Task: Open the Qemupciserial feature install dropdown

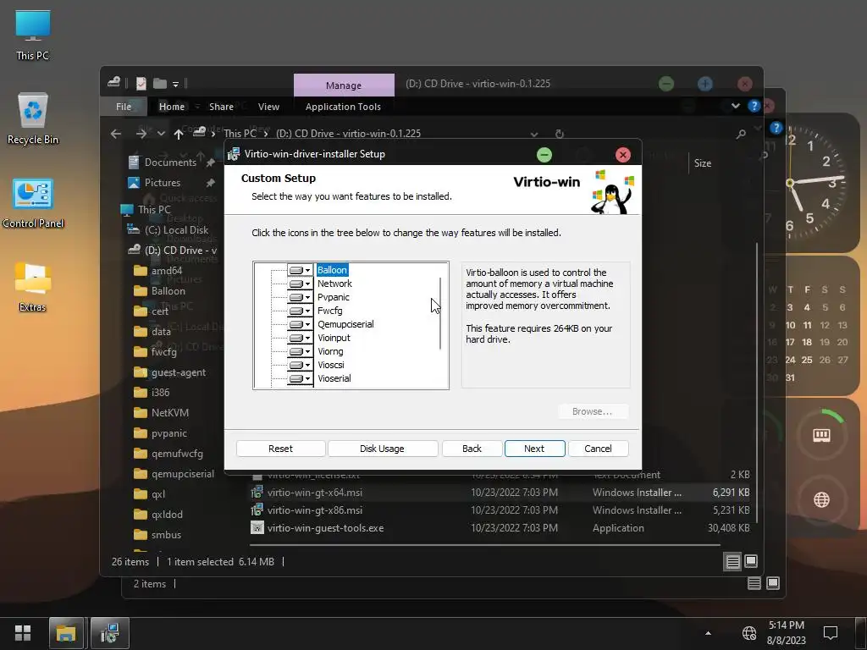Action: pos(300,324)
